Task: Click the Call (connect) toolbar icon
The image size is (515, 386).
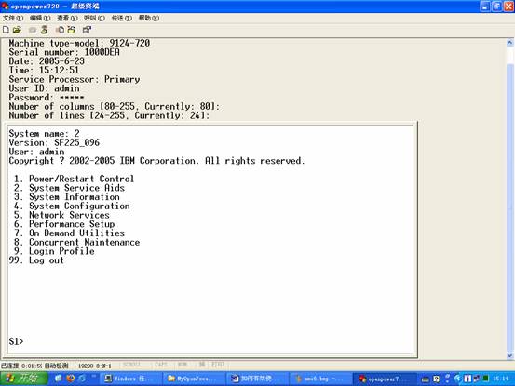Action: coord(33,30)
